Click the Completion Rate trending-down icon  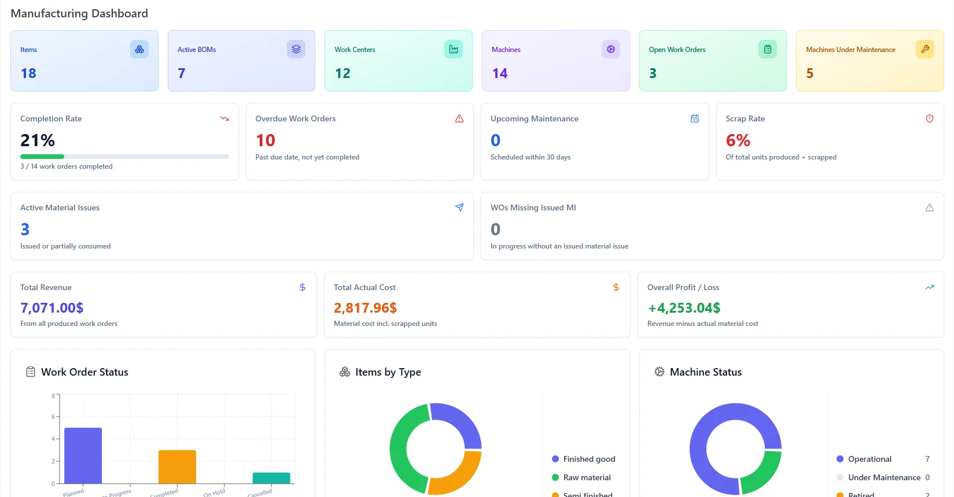pos(224,118)
